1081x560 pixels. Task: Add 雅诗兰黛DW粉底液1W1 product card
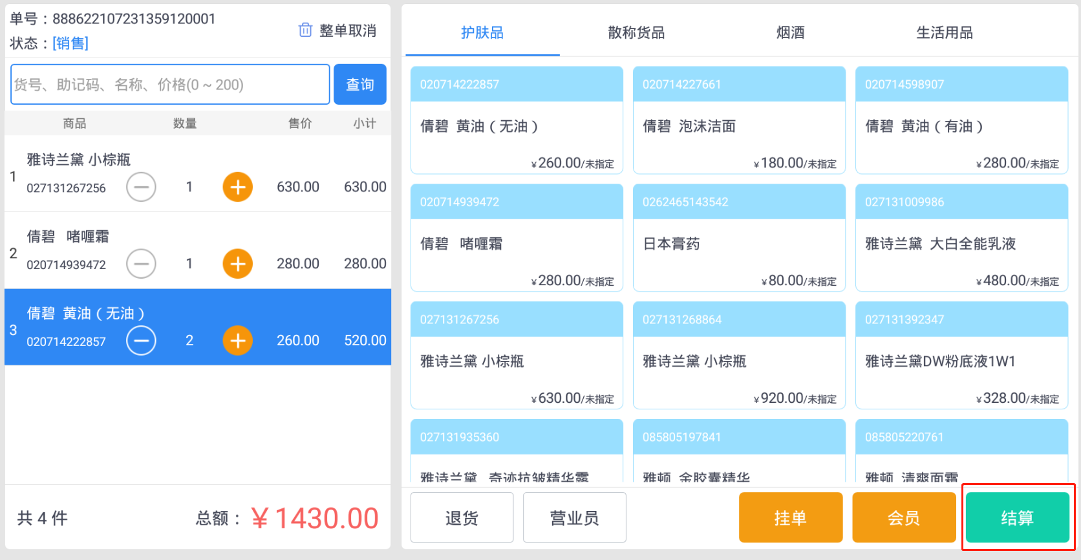(x=961, y=356)
